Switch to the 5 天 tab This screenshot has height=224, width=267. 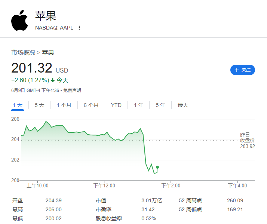[x=39, y=105]
